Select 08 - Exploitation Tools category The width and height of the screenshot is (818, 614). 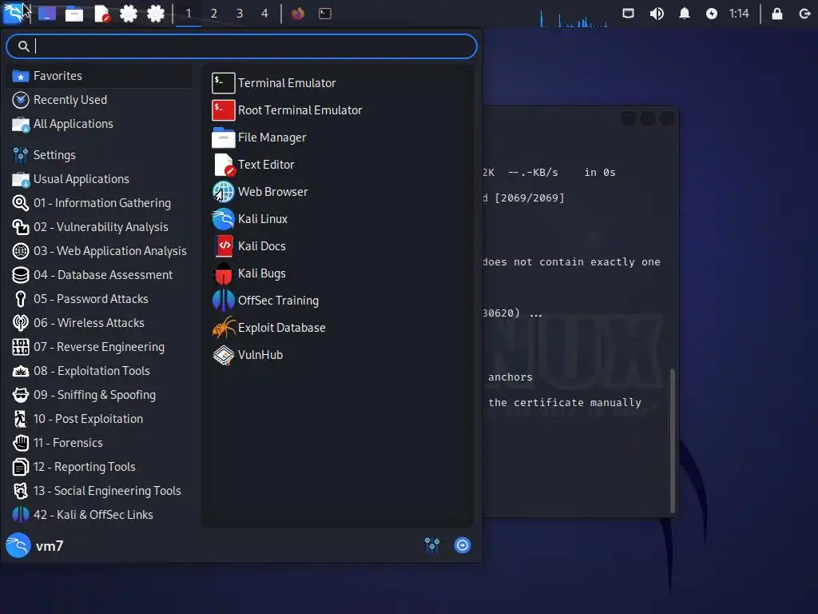(x=100, y=371)
